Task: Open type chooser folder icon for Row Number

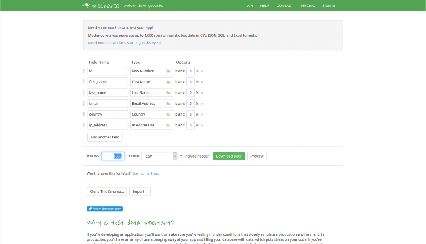Action: [168, 71]
